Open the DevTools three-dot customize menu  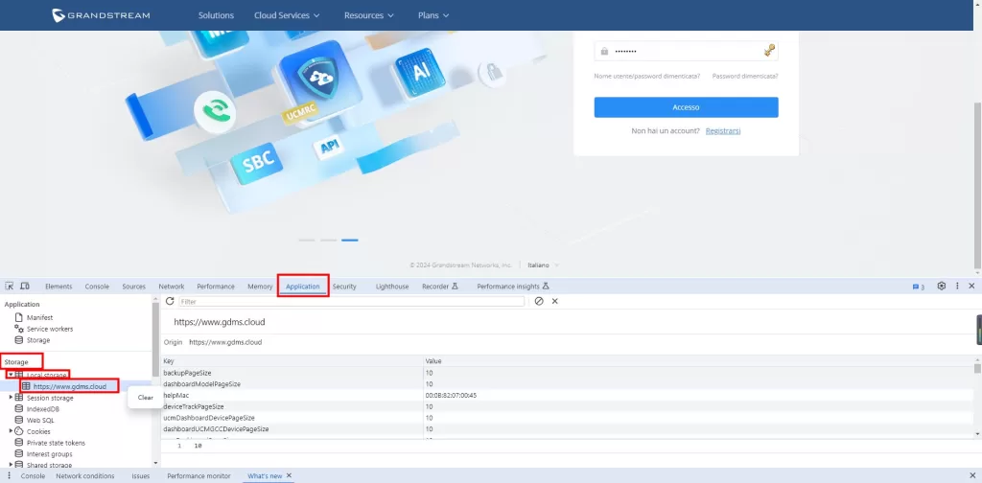point(957,286)
